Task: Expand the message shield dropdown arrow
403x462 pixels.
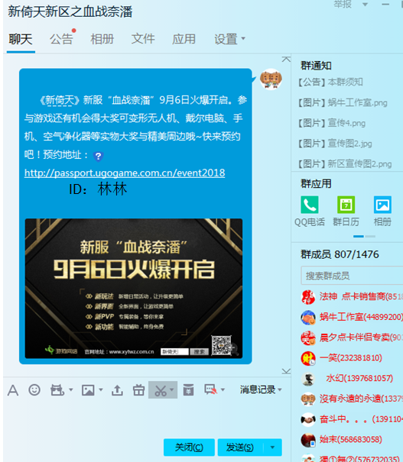Action: pyautogui.click(x=223, y=389)
